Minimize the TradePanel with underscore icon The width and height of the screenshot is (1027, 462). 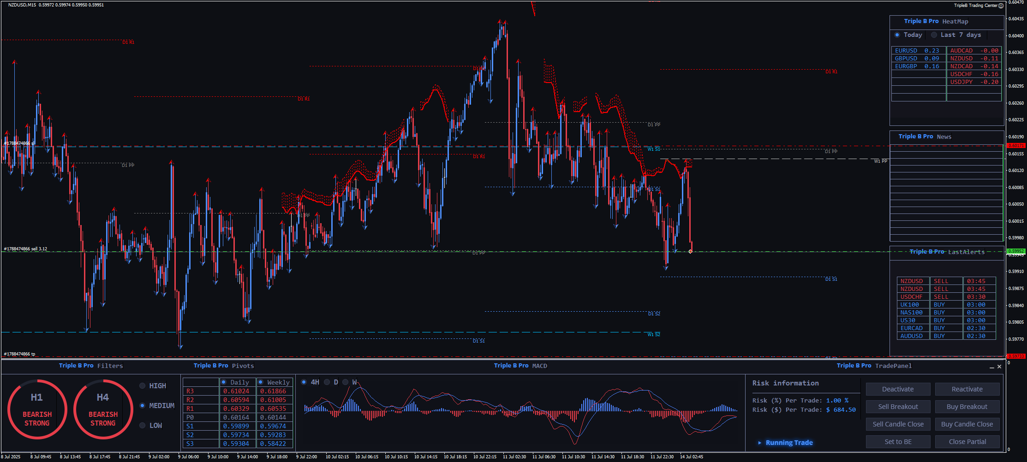click(991, 367)
